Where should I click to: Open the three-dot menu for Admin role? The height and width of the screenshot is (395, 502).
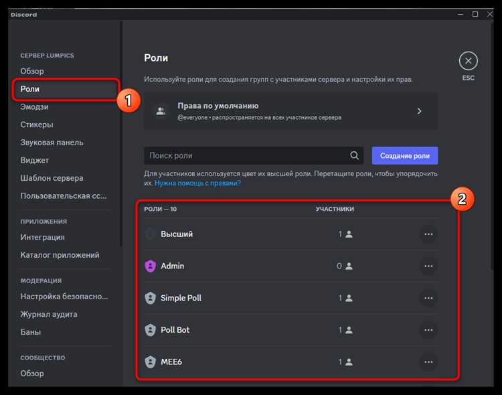click(428, 266)
